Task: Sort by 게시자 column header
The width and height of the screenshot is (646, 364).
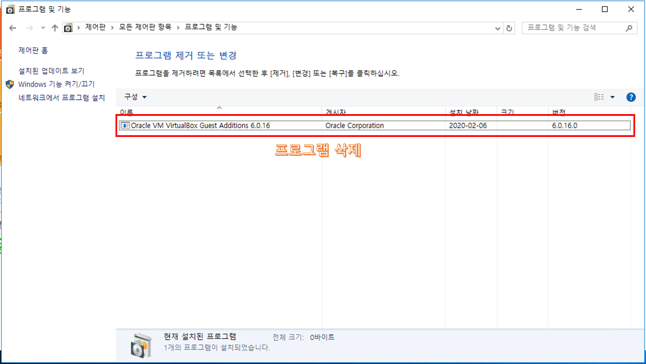Action: point(383,111)
